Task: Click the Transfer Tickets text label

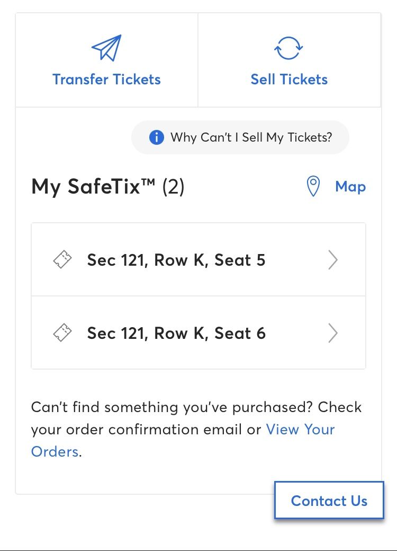Action: (106, 80)
